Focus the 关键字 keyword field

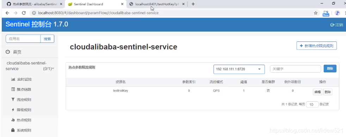(x=295, y=69)
